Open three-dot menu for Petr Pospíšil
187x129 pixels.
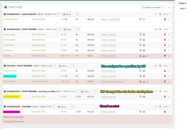tap(169, 82)
